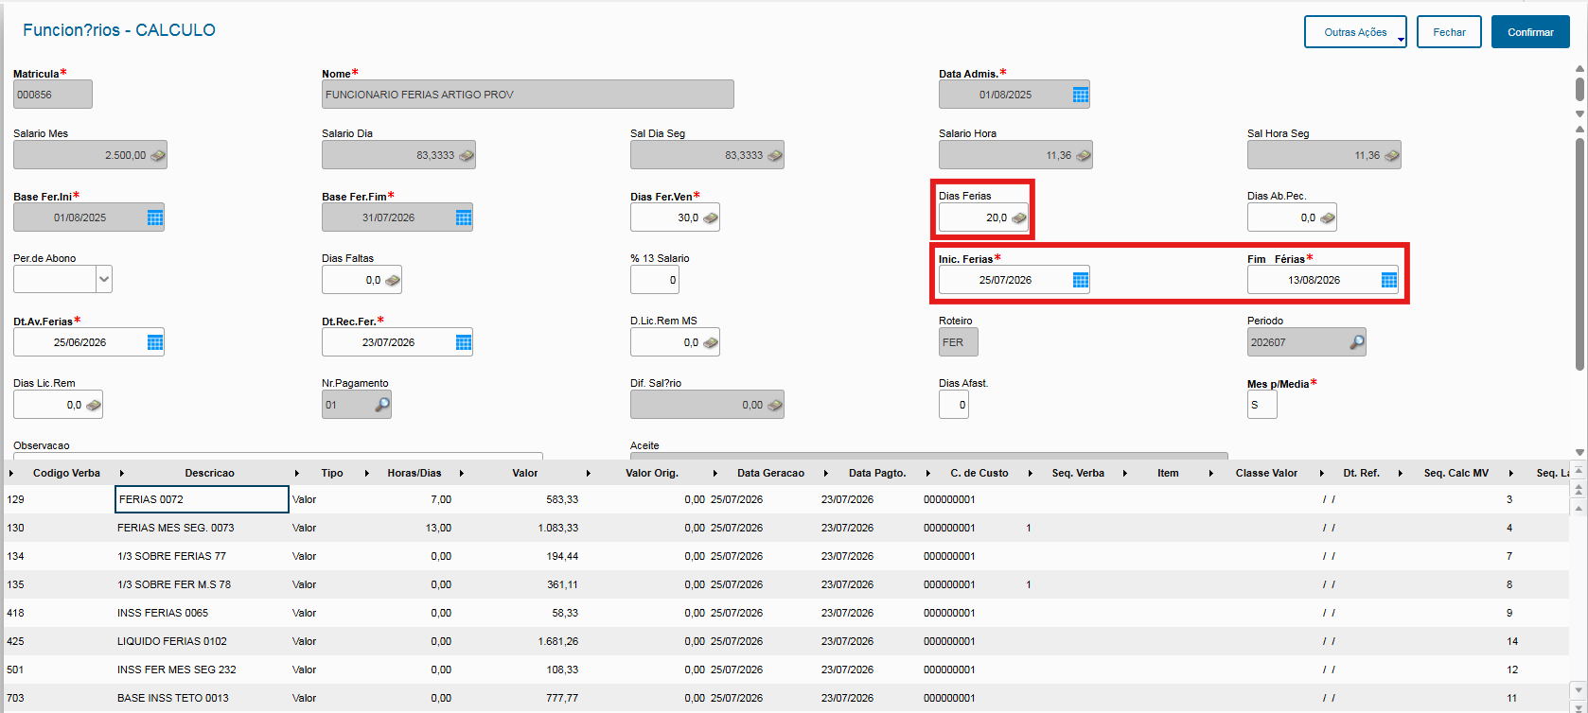Image resolution: width=1588 pixels, height=713 pixels.
Task: Sort by Horas/Dias column header
Action: coord(415,473)
